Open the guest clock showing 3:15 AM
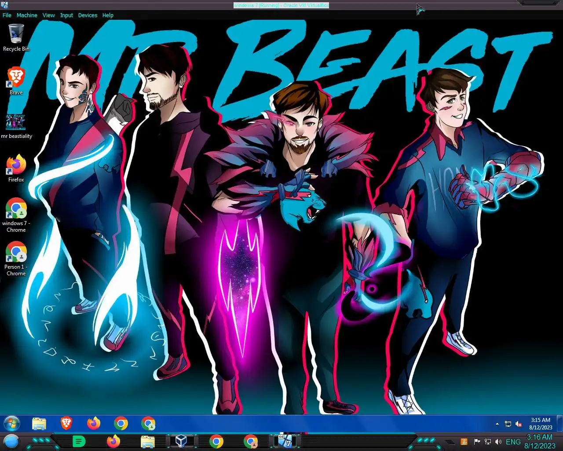This screenshot has width=563, height=451. pyautogui.click(x=541, y=424)
